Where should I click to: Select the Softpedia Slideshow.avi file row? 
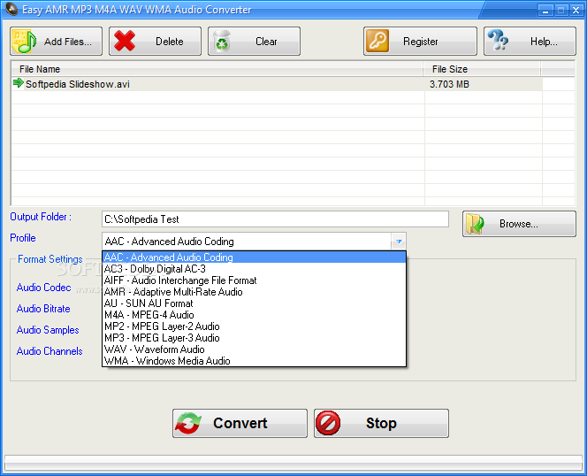point(277,84)
